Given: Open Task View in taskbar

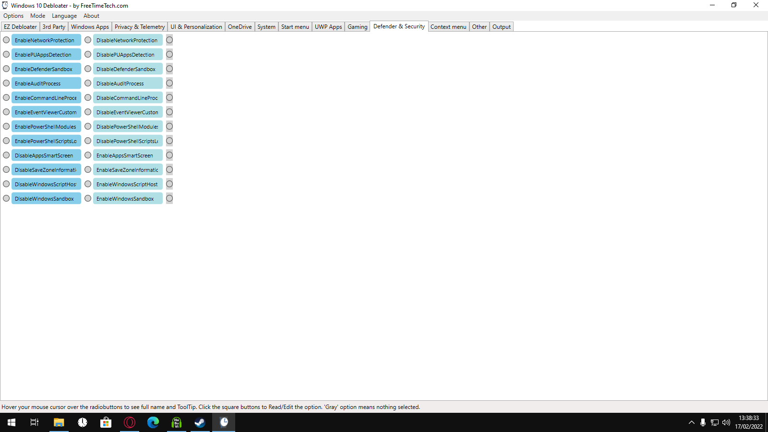Looking at the screenshot, I should [35, 422].
